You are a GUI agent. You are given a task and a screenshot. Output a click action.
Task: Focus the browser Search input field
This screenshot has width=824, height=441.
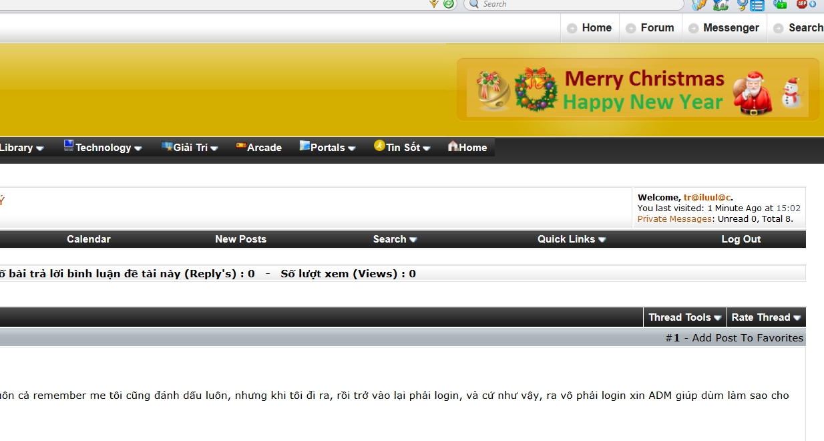[x=574, y=4]
